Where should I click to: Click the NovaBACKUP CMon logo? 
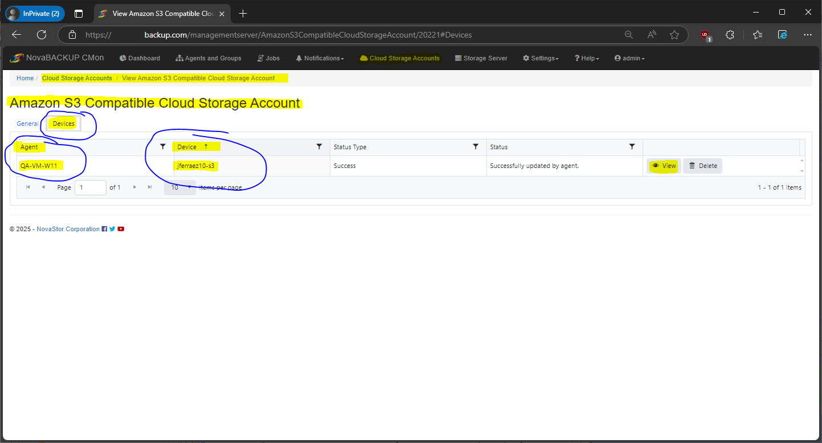(57, 58)
